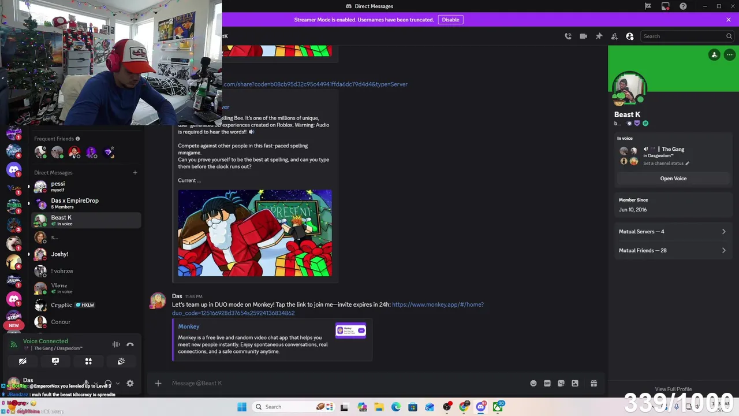Open the soundboard
Viewport: 739px width, 416px height.
tap(121, 361)
